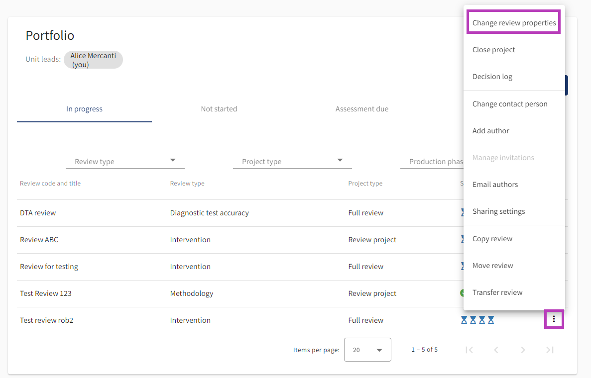The width and height of the screenshot is (591, 378).
Task: Choose Close project from the menu
Action: 493,50
